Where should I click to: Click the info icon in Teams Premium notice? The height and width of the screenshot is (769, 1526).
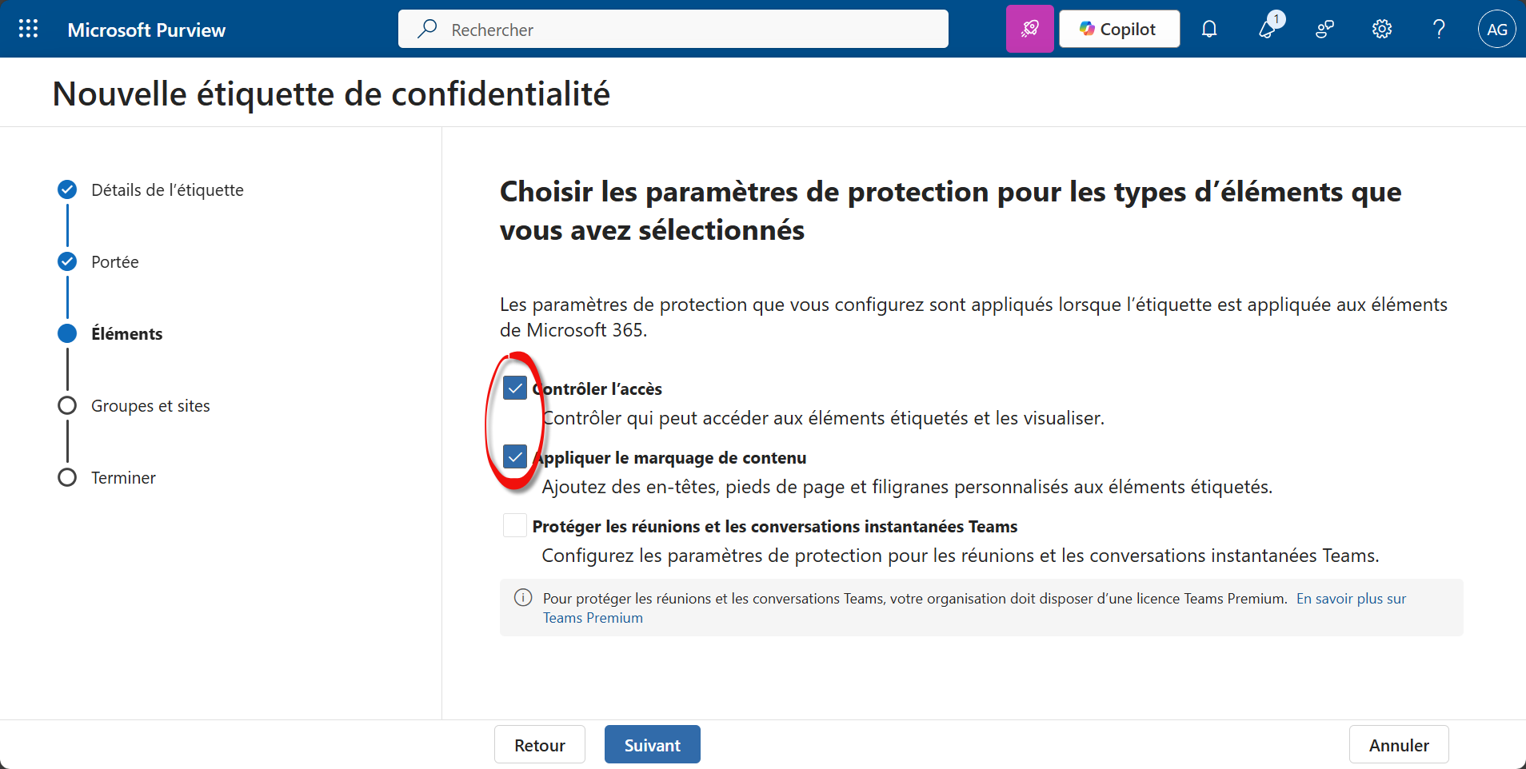pyautogui.click(x=523, y=598)
